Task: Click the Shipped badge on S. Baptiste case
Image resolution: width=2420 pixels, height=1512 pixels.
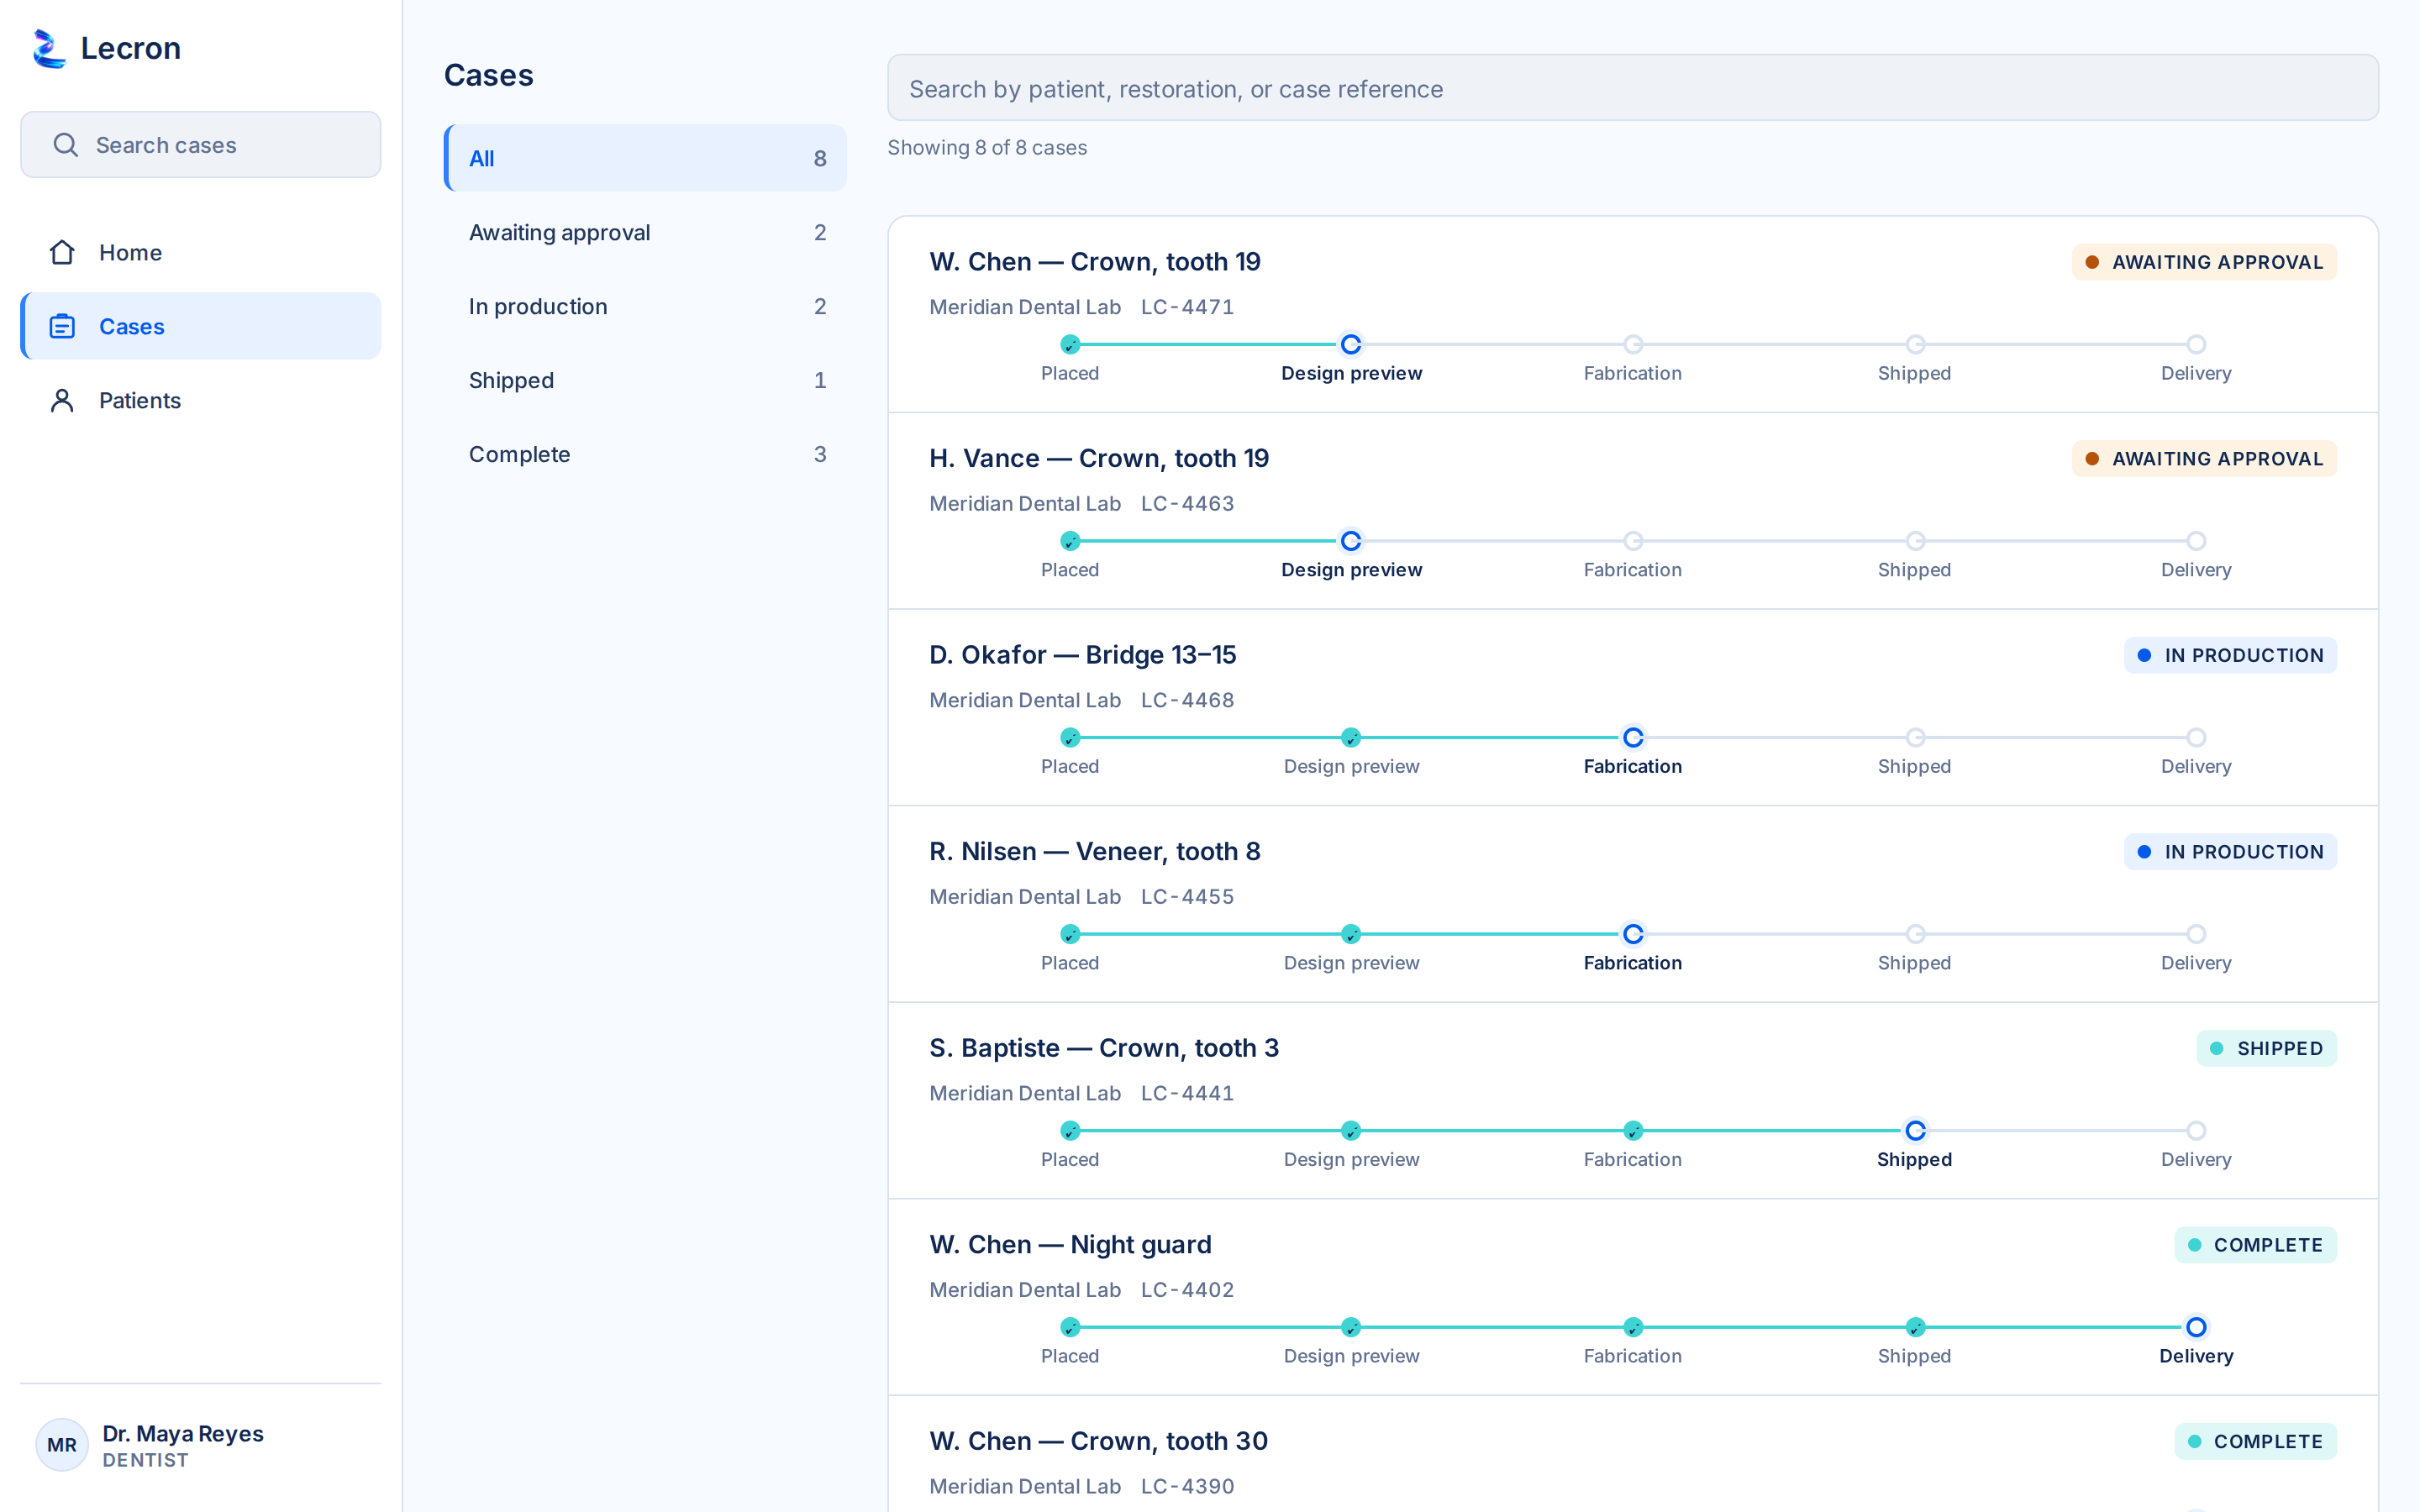Action: (2266, 1048)
